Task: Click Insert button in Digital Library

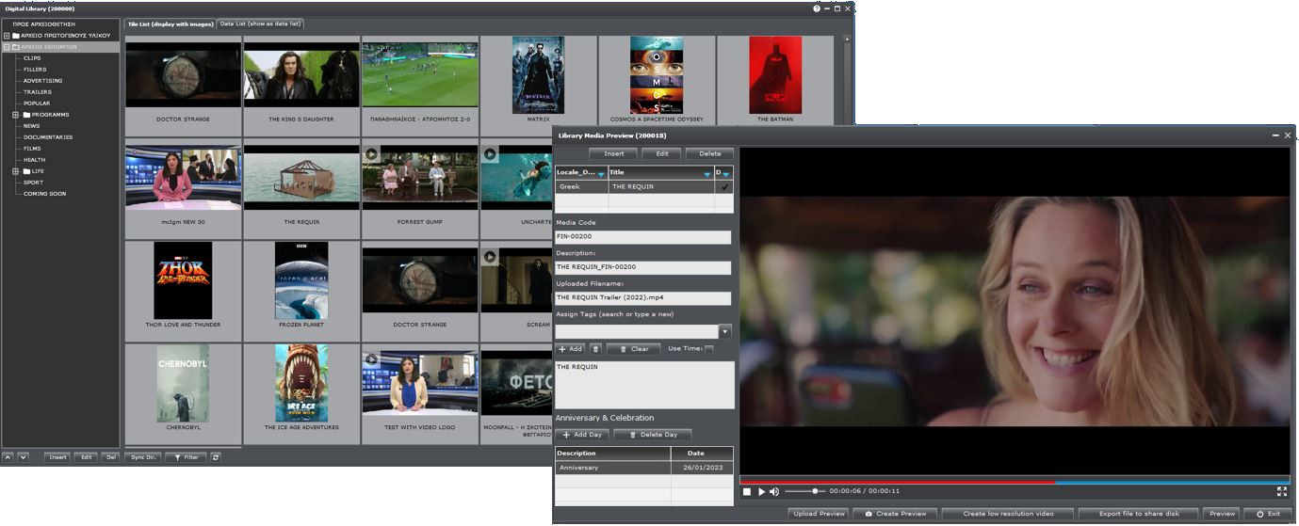Action: 57,457
